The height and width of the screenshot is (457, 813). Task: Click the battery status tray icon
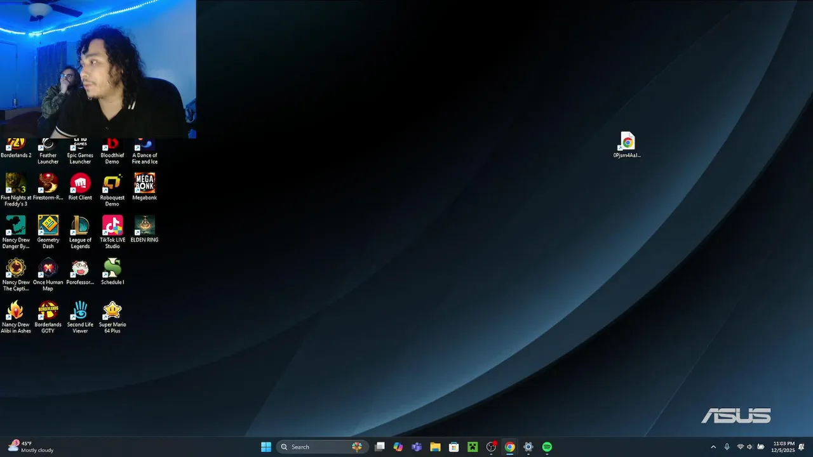761,447
